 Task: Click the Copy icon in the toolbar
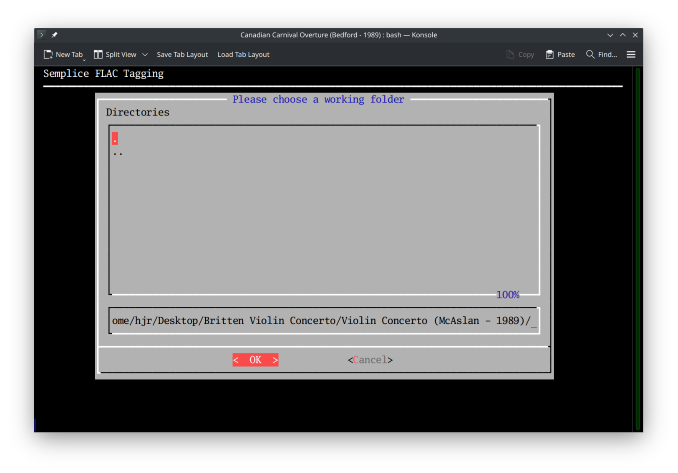tap(510, 54)
